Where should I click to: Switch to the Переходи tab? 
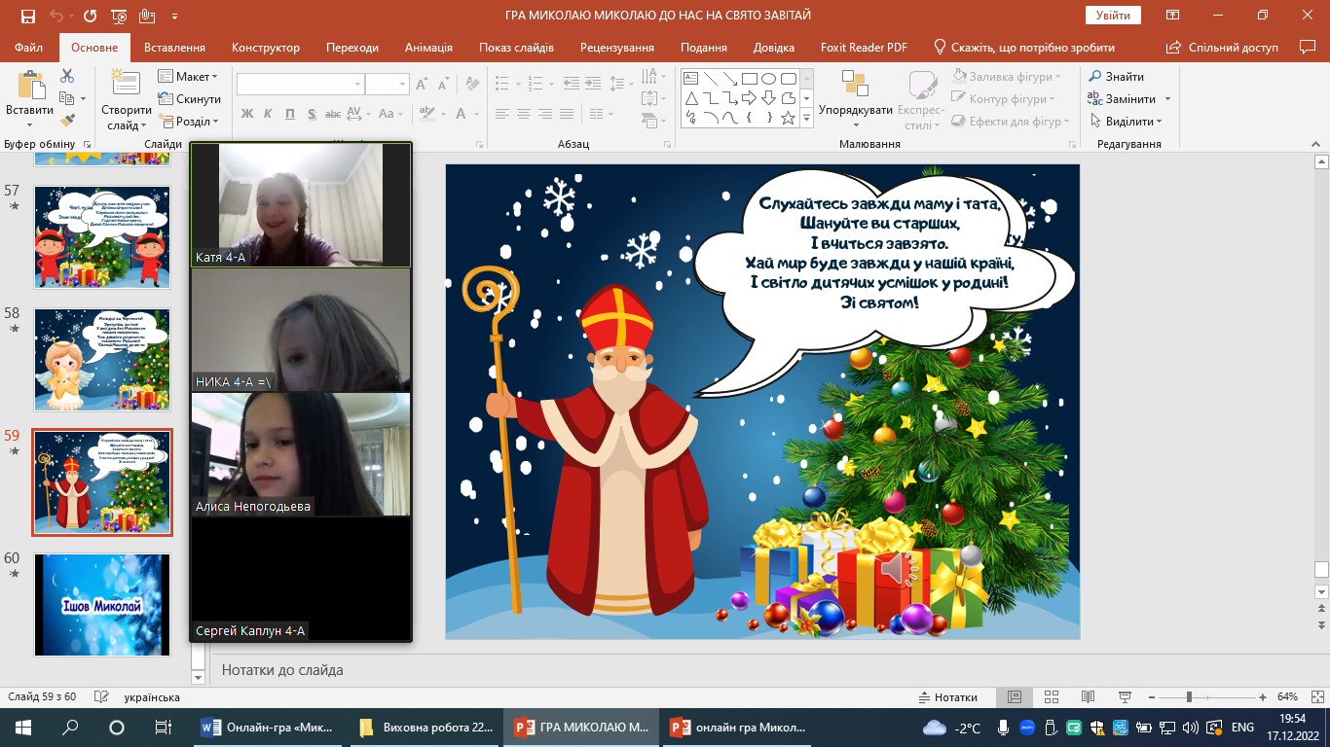(352, 47)
